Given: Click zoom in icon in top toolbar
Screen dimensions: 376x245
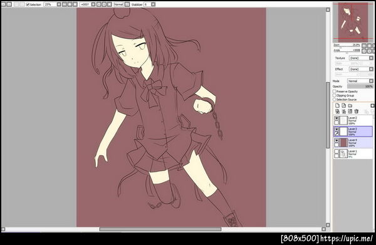Looking at the screenshot, I should (70, 4).
